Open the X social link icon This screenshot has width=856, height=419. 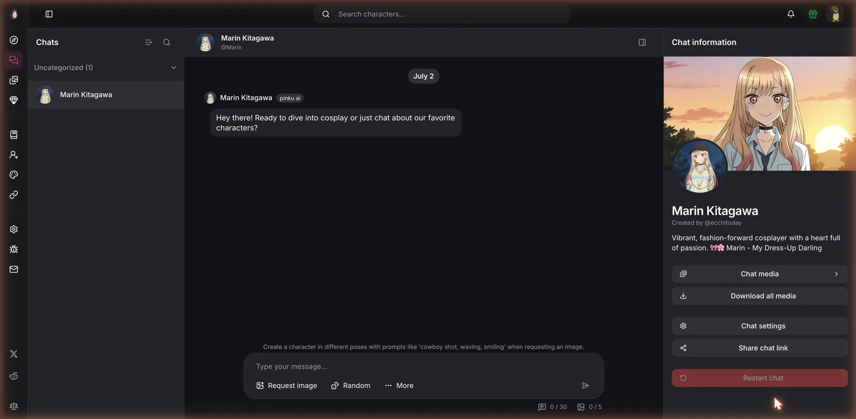coord(14,354)
